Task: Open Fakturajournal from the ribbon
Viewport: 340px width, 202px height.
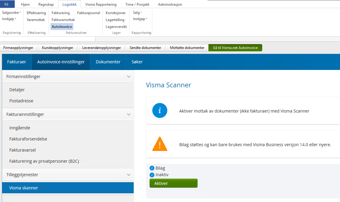Action: [89, 13]
